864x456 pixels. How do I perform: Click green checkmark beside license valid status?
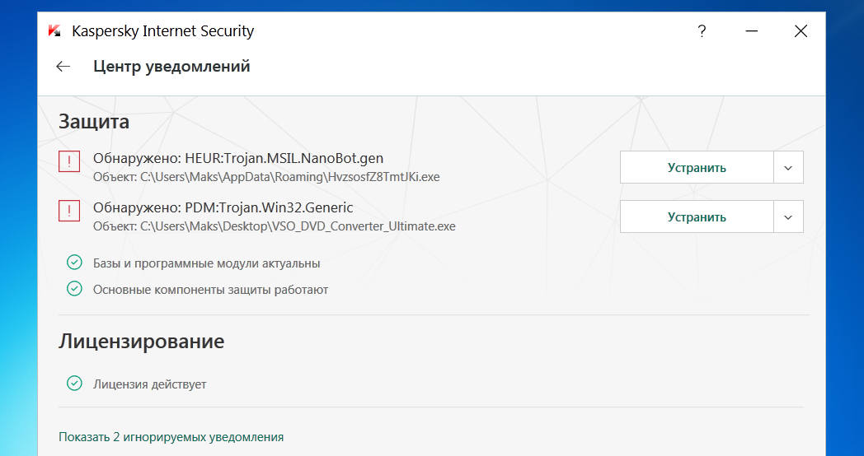[x=74, y=384]
